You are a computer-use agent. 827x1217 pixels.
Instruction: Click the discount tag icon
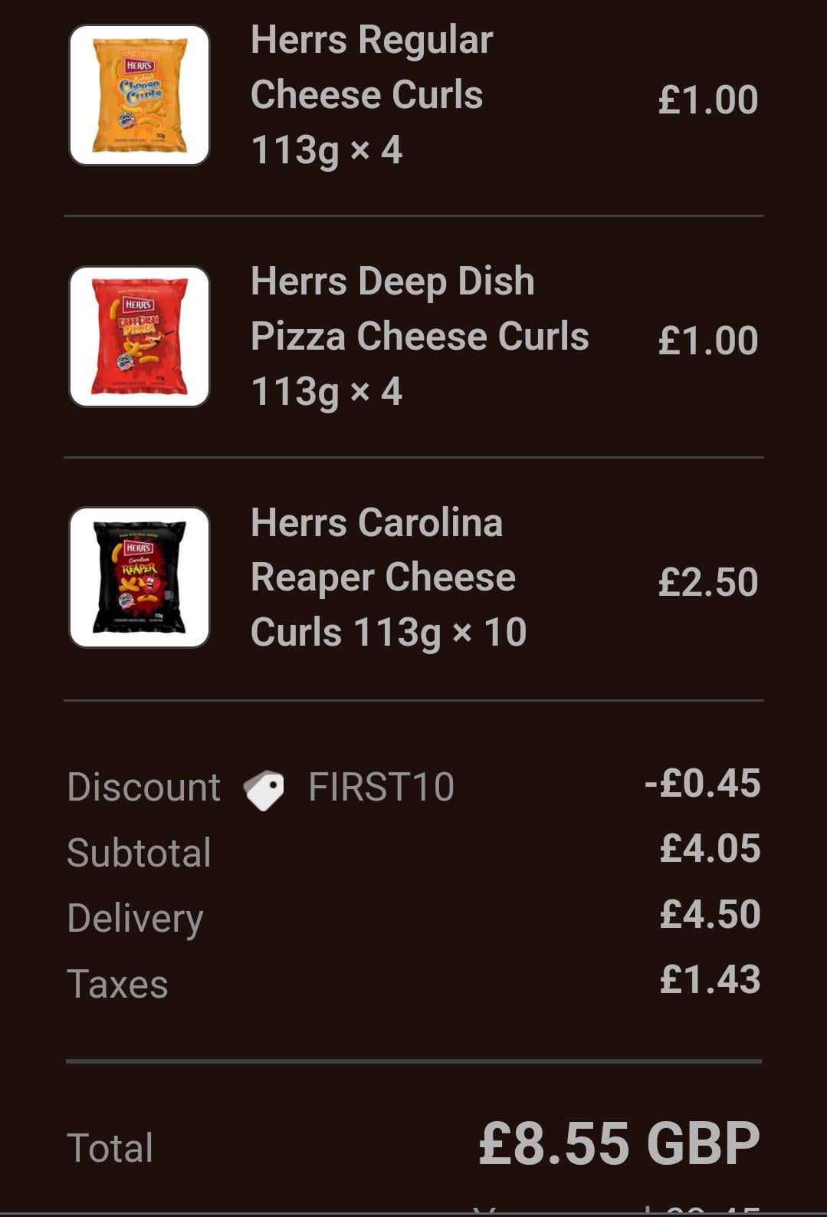pos(264,790)
